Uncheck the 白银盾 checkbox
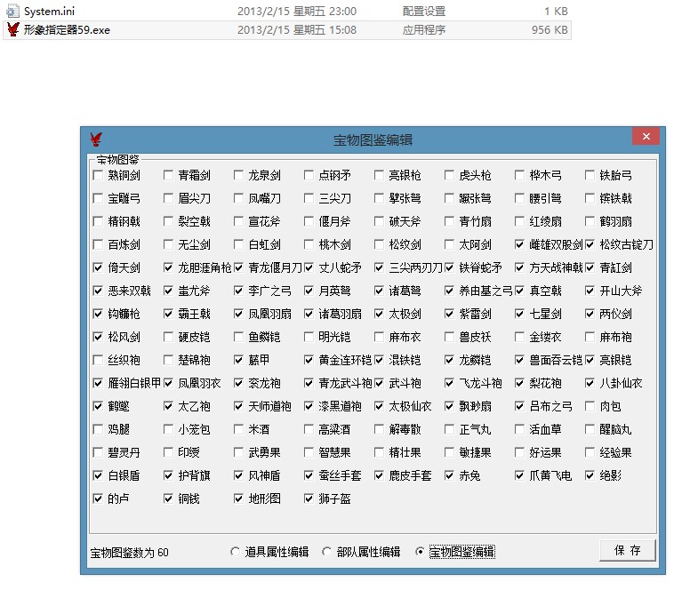682x598 pixels. click(x=98, y=475)
